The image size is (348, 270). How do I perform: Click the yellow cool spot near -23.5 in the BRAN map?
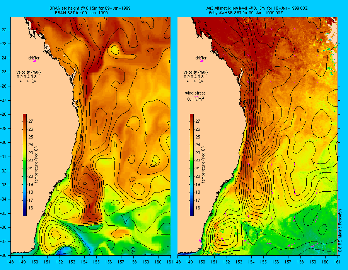click(115, 50)
